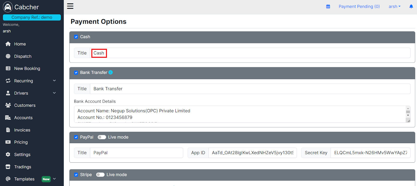Click the PayPal App ID field
This screenshot has height=186, width=417.
tap(253, 153)
